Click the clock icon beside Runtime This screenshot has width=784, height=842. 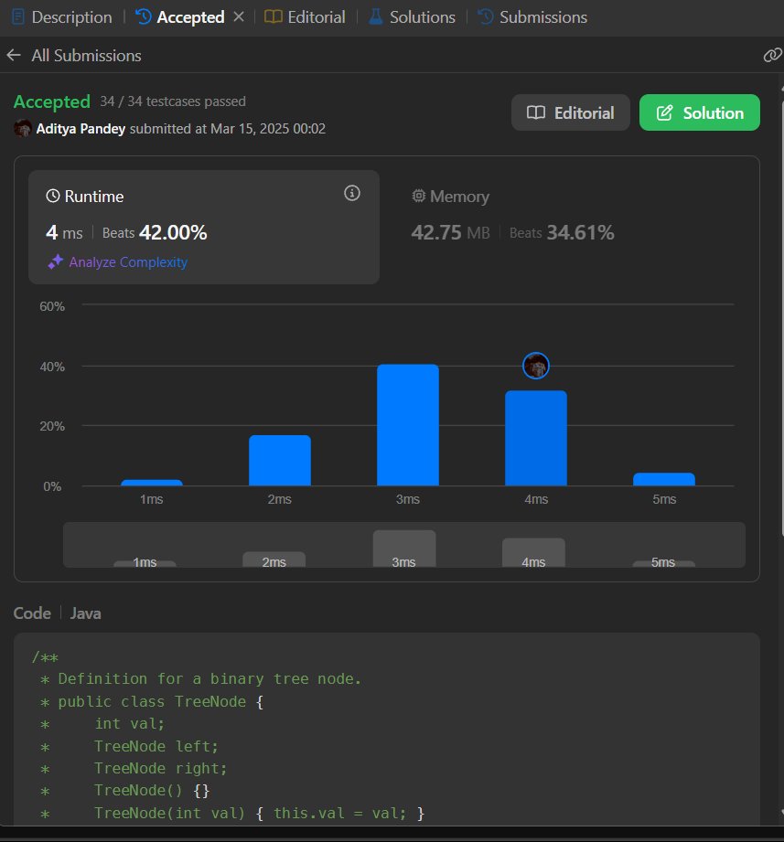(53, 196)
